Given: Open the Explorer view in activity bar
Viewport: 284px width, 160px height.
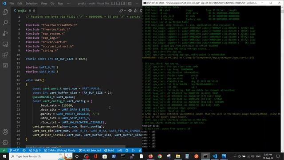Looking at the screenshot, I should [x=5, y=12].
